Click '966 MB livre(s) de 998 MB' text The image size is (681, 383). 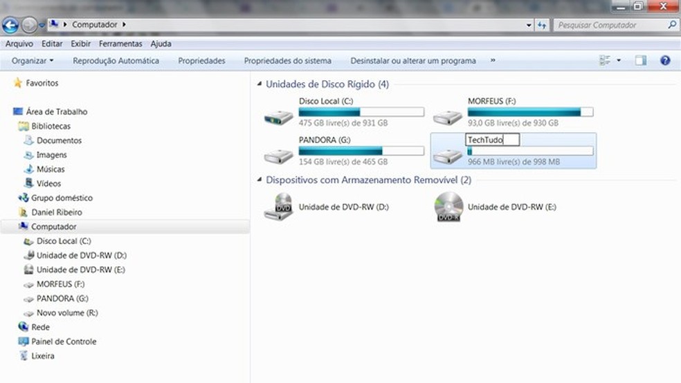click(x=514, y=161)
